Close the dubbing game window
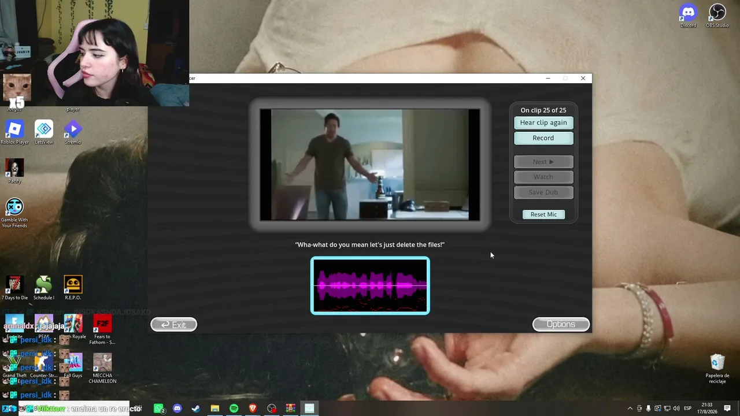This screenshot has width=740, height=416. (583, 79)
